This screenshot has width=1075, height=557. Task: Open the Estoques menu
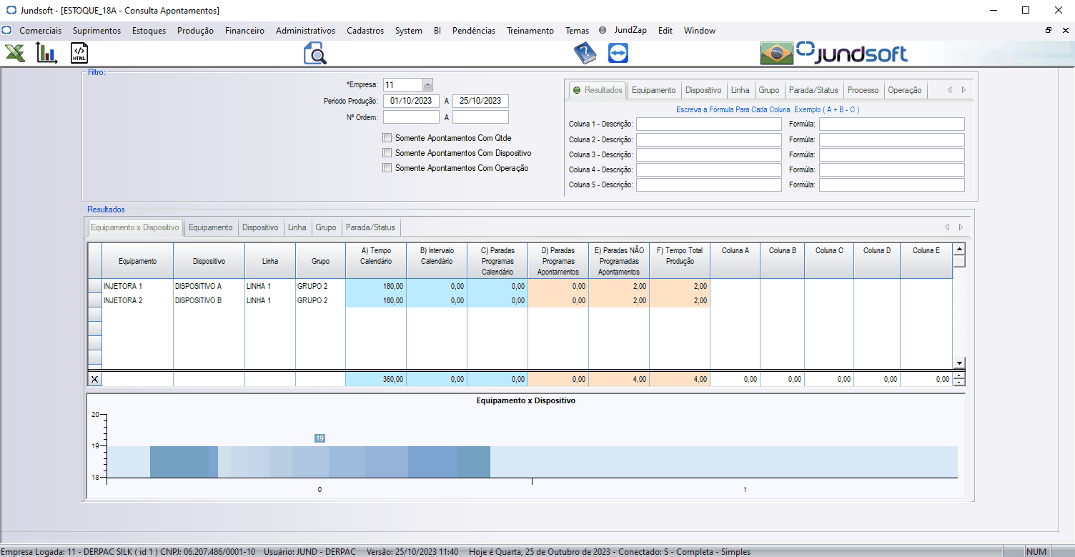pyautogui.click(x=149, y=31)
